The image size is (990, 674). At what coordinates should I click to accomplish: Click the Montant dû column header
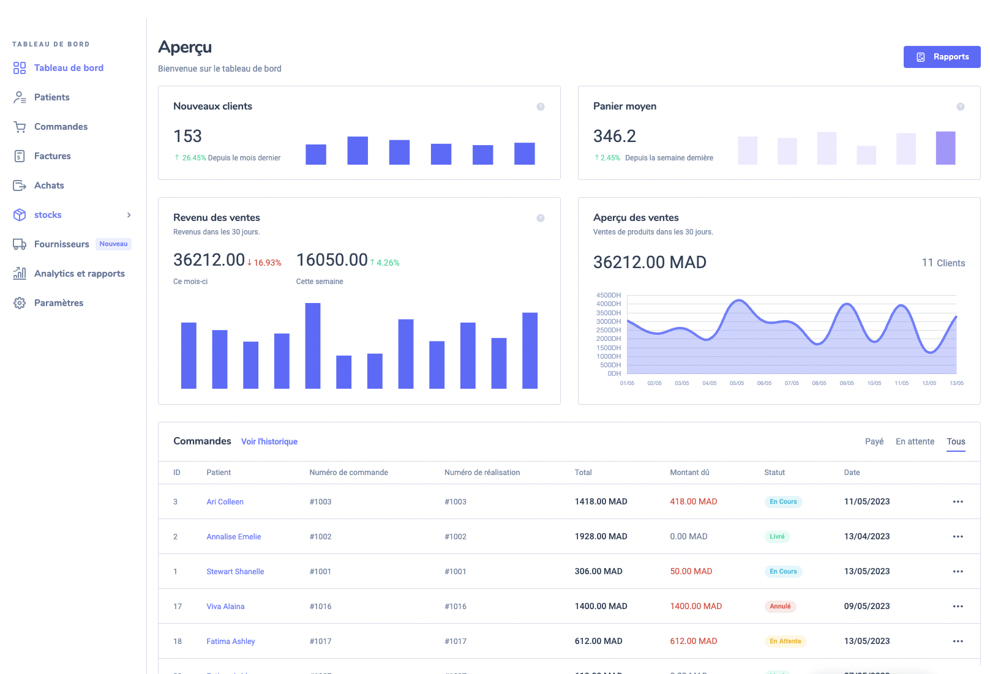tap(689, 473)
